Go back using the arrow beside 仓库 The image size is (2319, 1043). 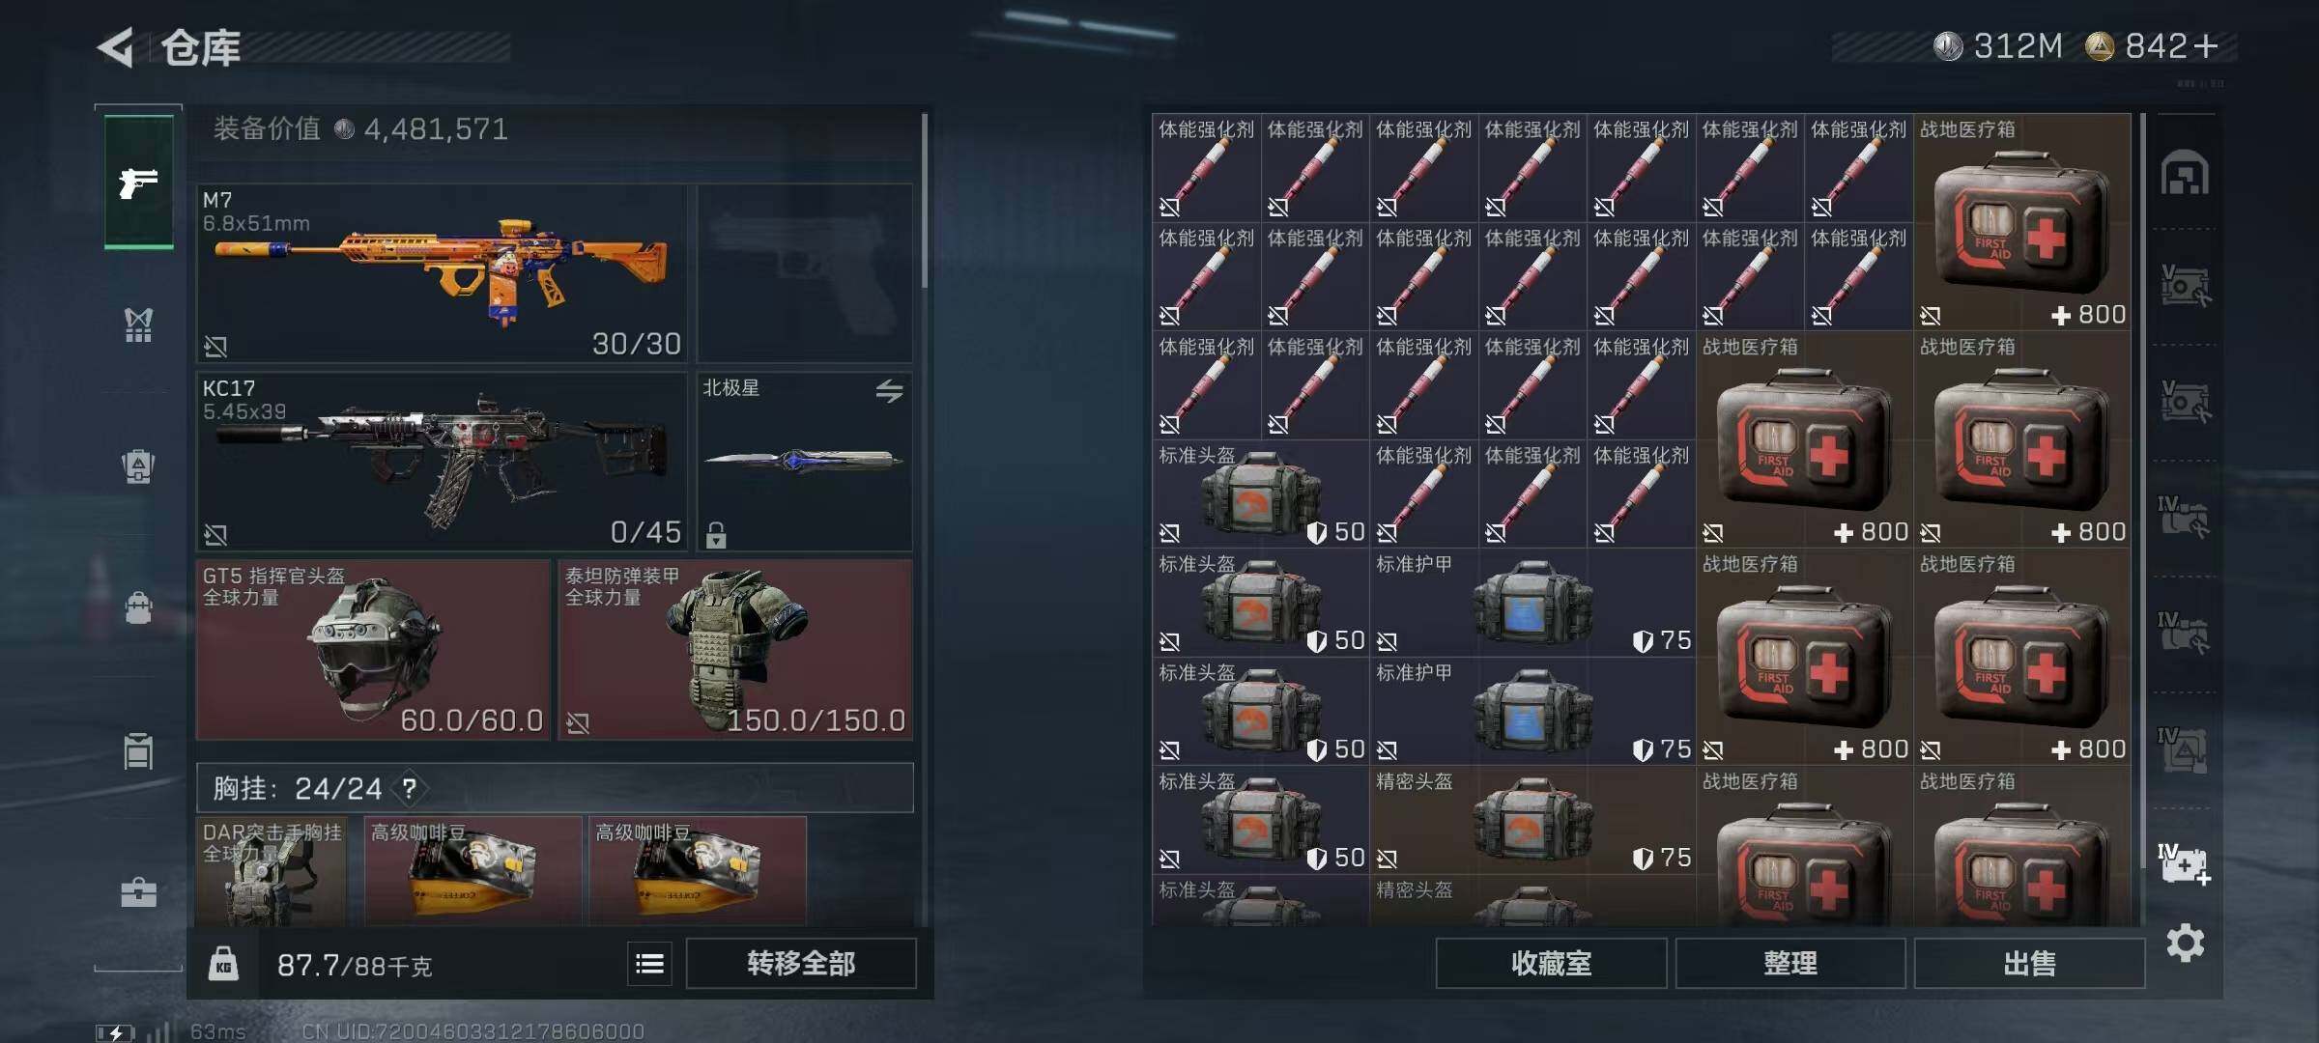(117, 47)
